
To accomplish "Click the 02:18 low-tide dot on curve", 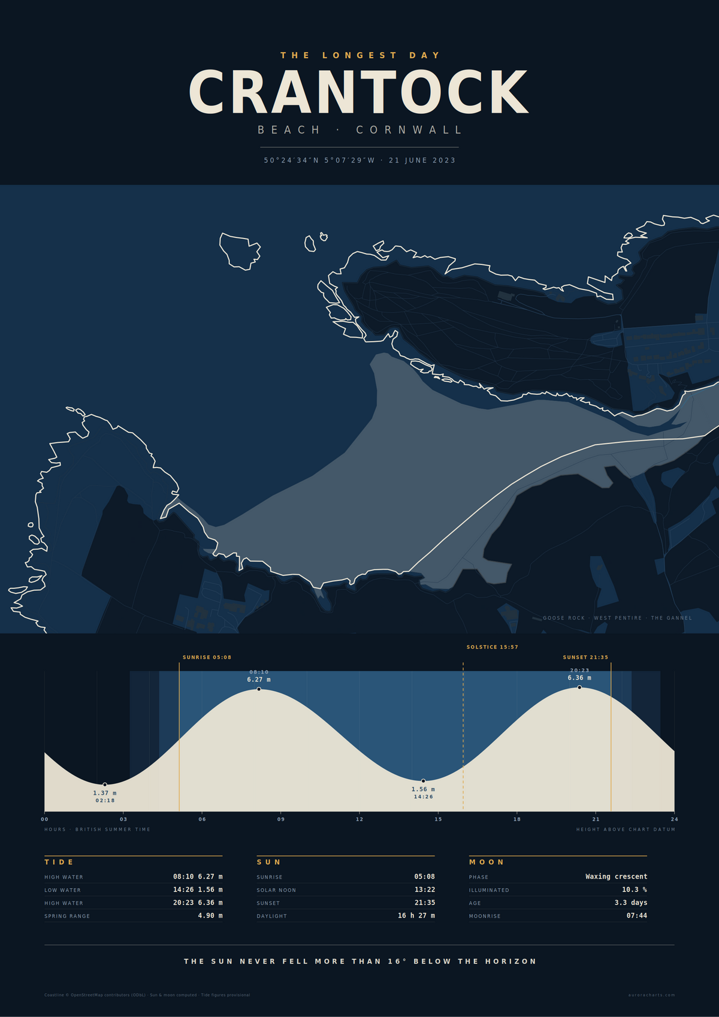I will coord(105,784).
